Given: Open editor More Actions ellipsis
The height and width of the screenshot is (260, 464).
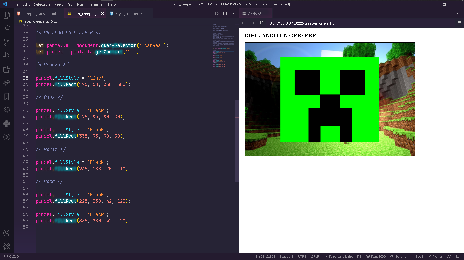Looking at the screenshot, I should coord(232,14).
